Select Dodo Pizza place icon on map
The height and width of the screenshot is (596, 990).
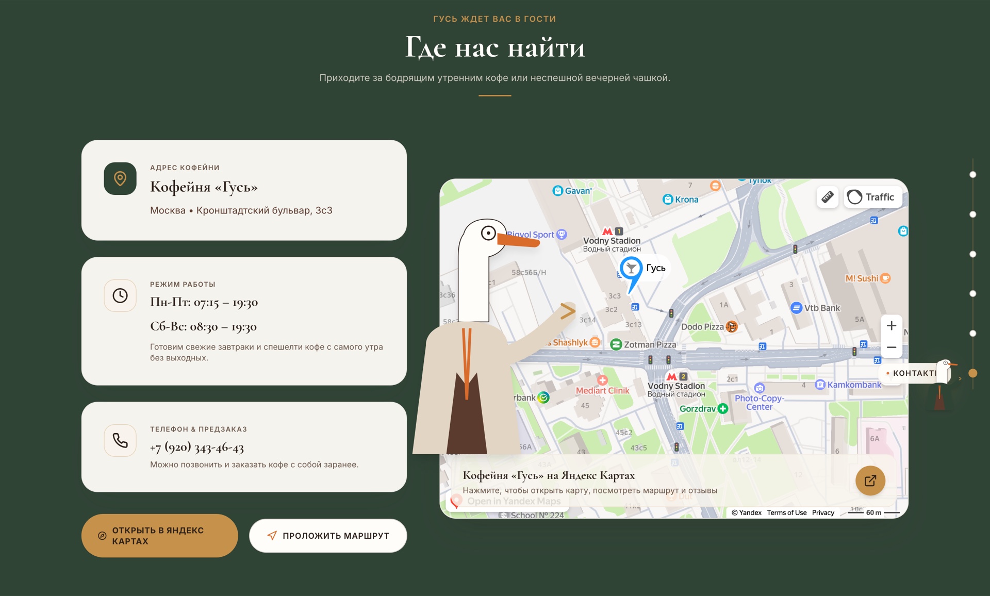731,326
